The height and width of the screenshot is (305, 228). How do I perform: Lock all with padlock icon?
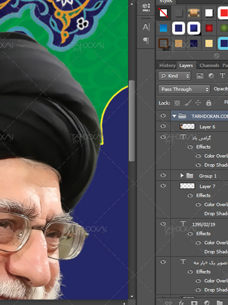pyautogui.click(x=208, y=102)
